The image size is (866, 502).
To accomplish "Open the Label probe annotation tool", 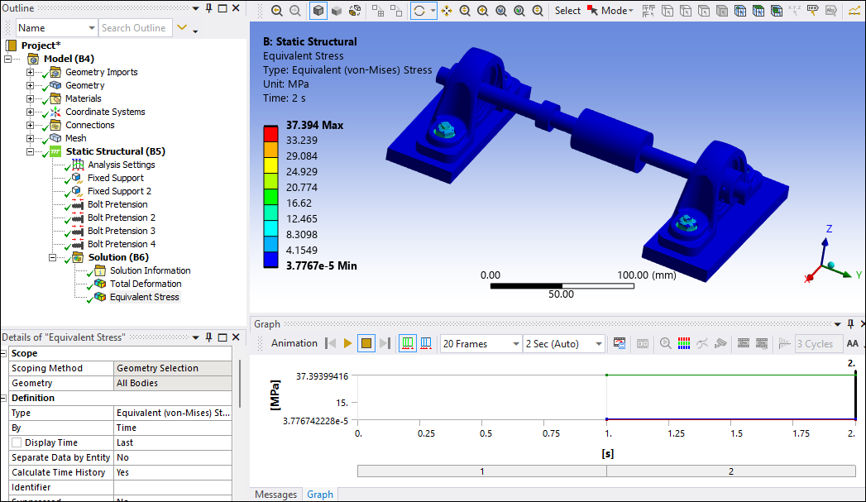I will (813, 10).
